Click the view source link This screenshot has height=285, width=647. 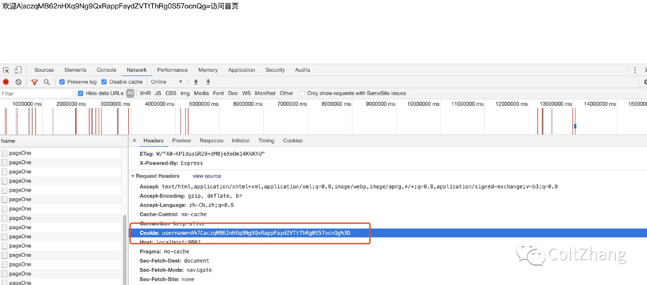[x=207, y=176]
